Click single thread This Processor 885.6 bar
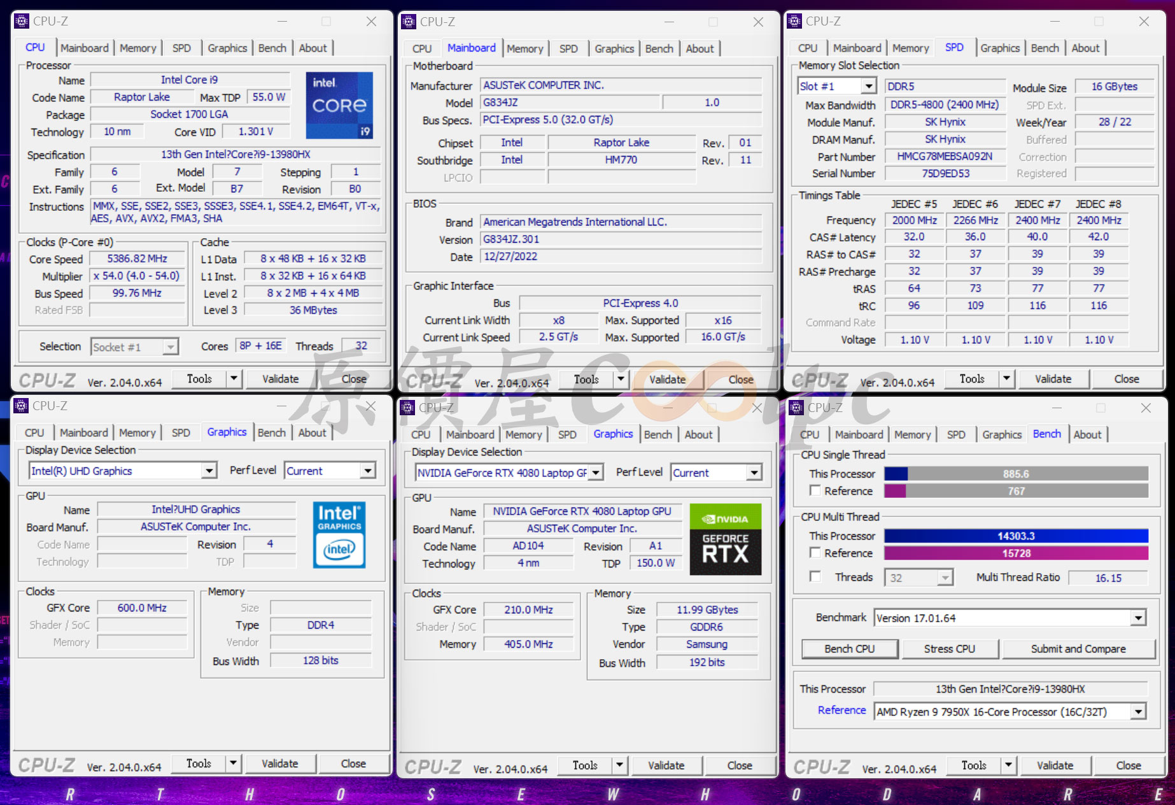The height and width of the screenshot is (805, 1175). [1016, 474]
